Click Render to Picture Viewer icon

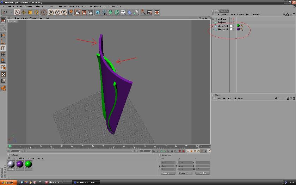click(x=84, y=12)
